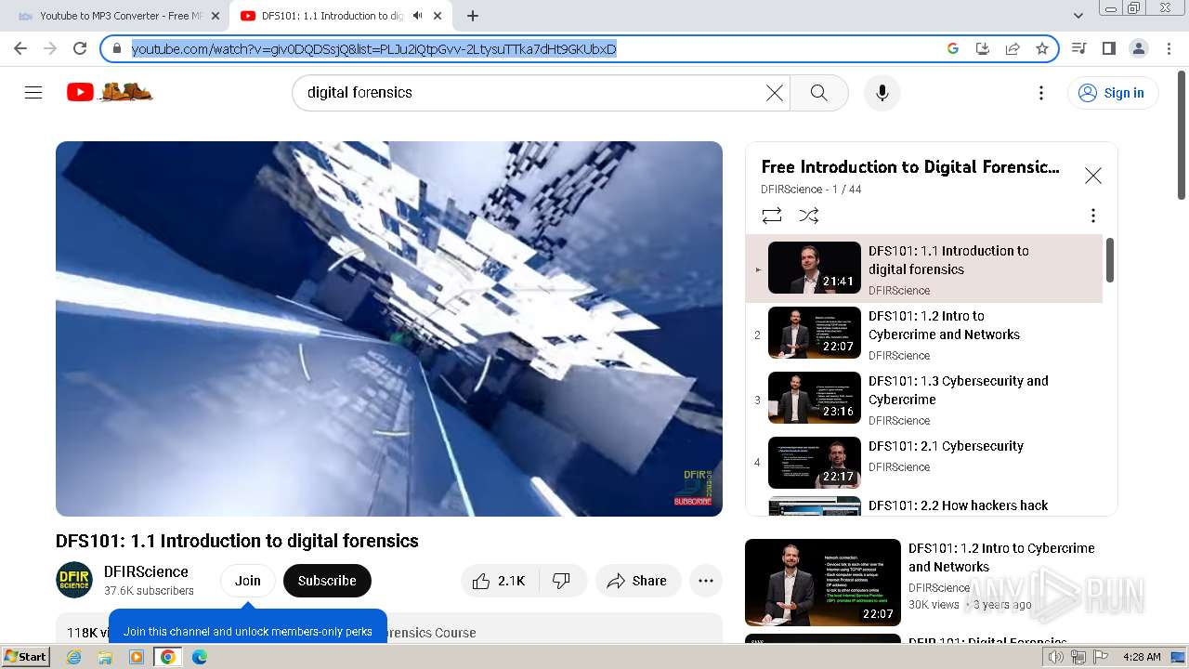View site information lock icon
This screenshot has width=1189, height=669.
click(117, 48)
